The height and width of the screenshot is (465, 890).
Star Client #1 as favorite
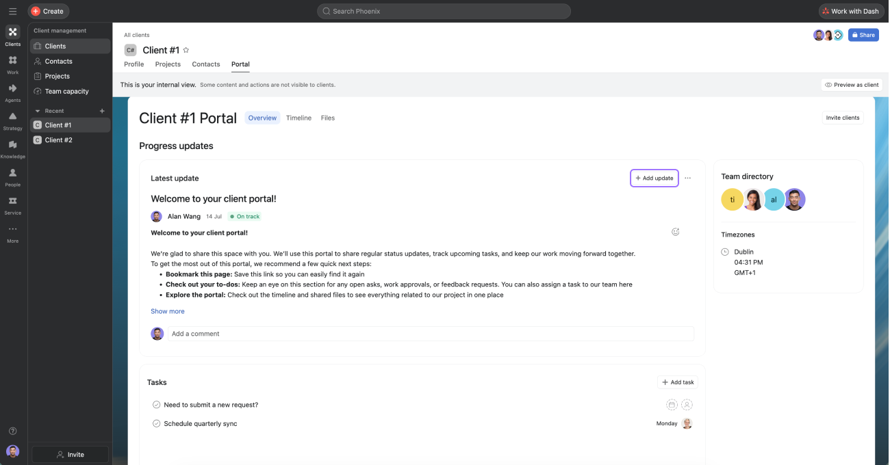(186, 50)
